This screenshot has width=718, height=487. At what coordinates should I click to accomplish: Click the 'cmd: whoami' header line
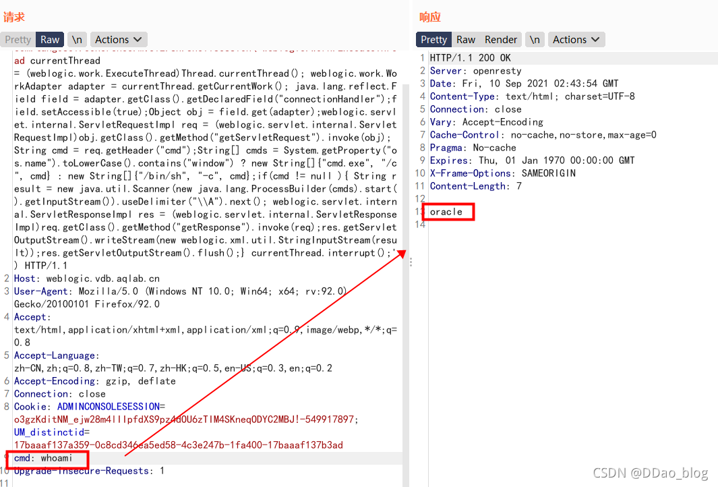point(43,458)
